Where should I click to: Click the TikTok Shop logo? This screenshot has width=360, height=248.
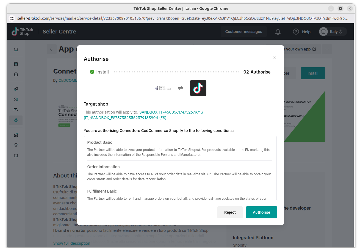(23, 32)
